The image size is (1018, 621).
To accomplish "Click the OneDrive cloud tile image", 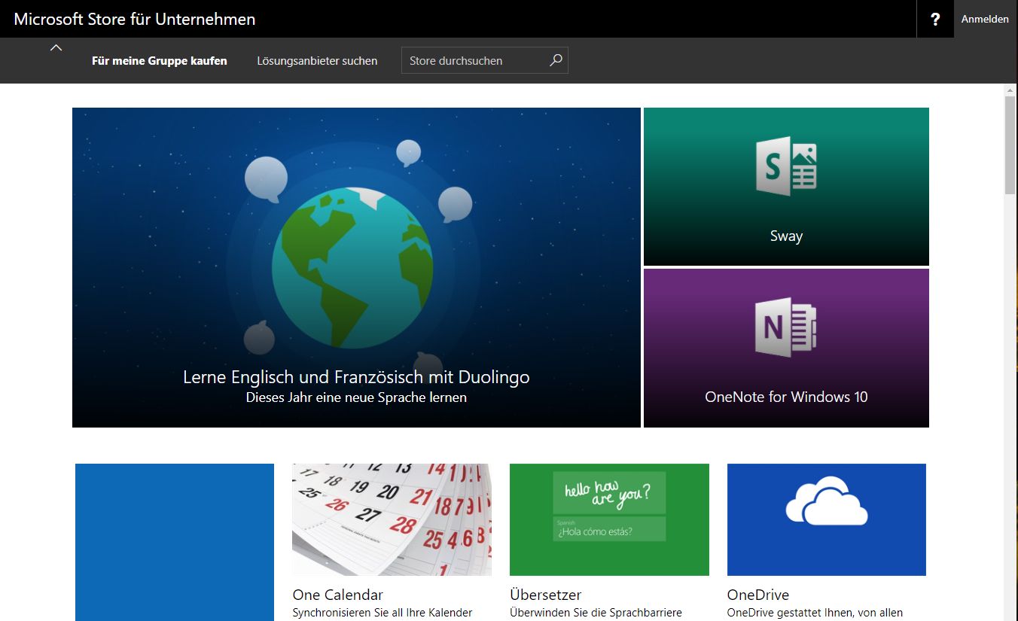I will click(x=826, y=519).
